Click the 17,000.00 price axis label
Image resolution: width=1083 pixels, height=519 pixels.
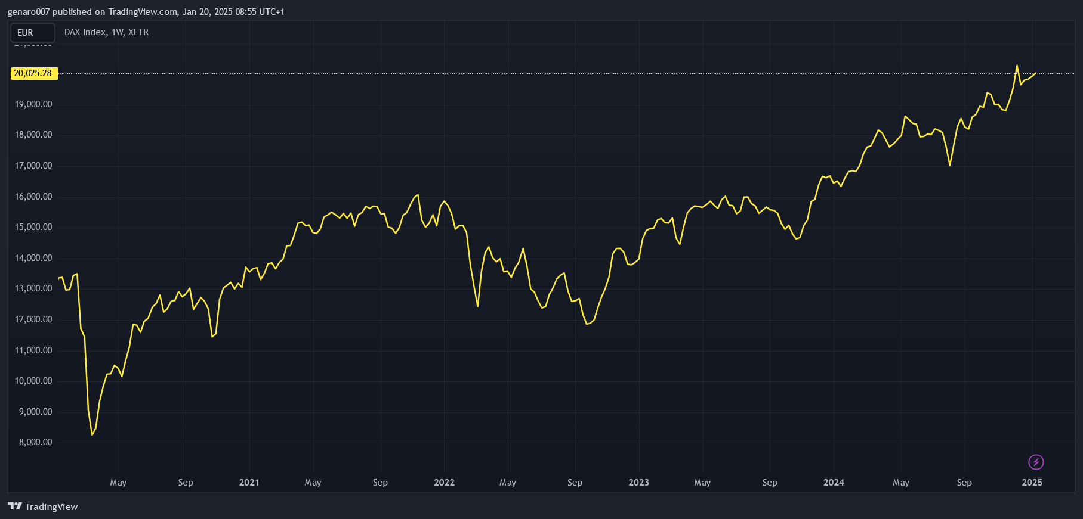point(33,166)
